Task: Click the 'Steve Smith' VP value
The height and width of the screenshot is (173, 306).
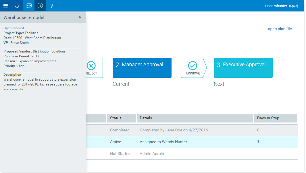Action: (x=20, y=43)
